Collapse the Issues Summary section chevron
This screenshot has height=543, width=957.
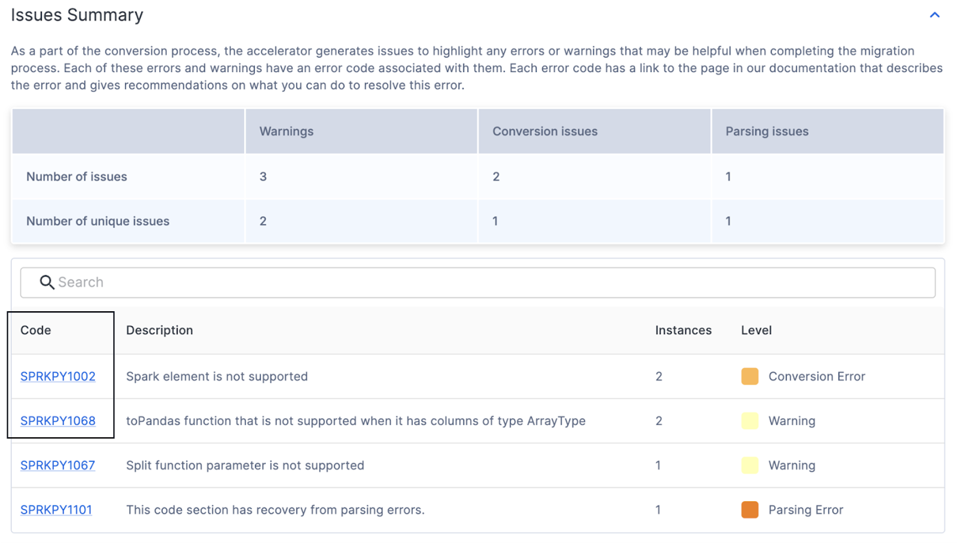[934, 15]
